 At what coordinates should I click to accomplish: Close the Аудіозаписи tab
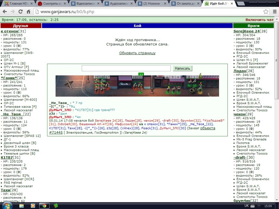tap(131, 3)
